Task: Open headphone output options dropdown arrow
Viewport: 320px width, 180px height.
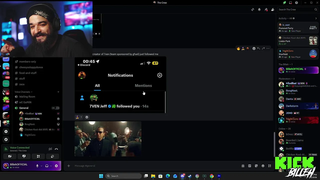Action: pos(51,166)
